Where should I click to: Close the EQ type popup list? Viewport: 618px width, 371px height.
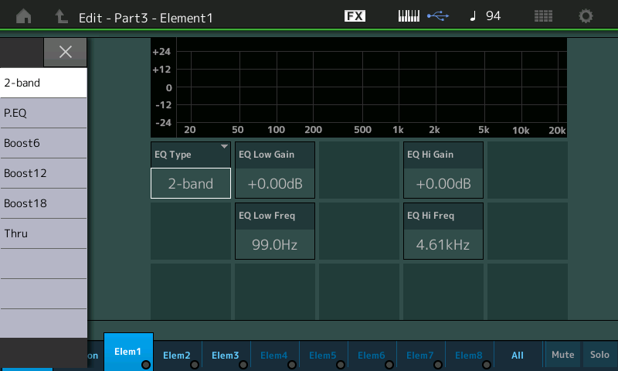tap(65, 52)
